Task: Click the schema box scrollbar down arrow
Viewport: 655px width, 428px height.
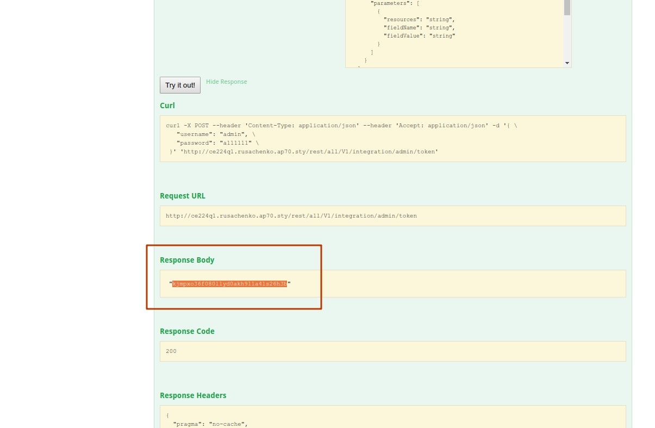Action: (567, 63)
